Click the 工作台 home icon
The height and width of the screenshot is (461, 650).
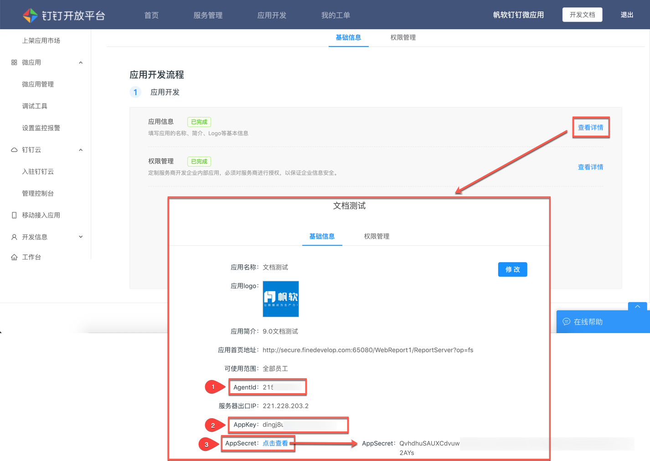pos(14,257)
